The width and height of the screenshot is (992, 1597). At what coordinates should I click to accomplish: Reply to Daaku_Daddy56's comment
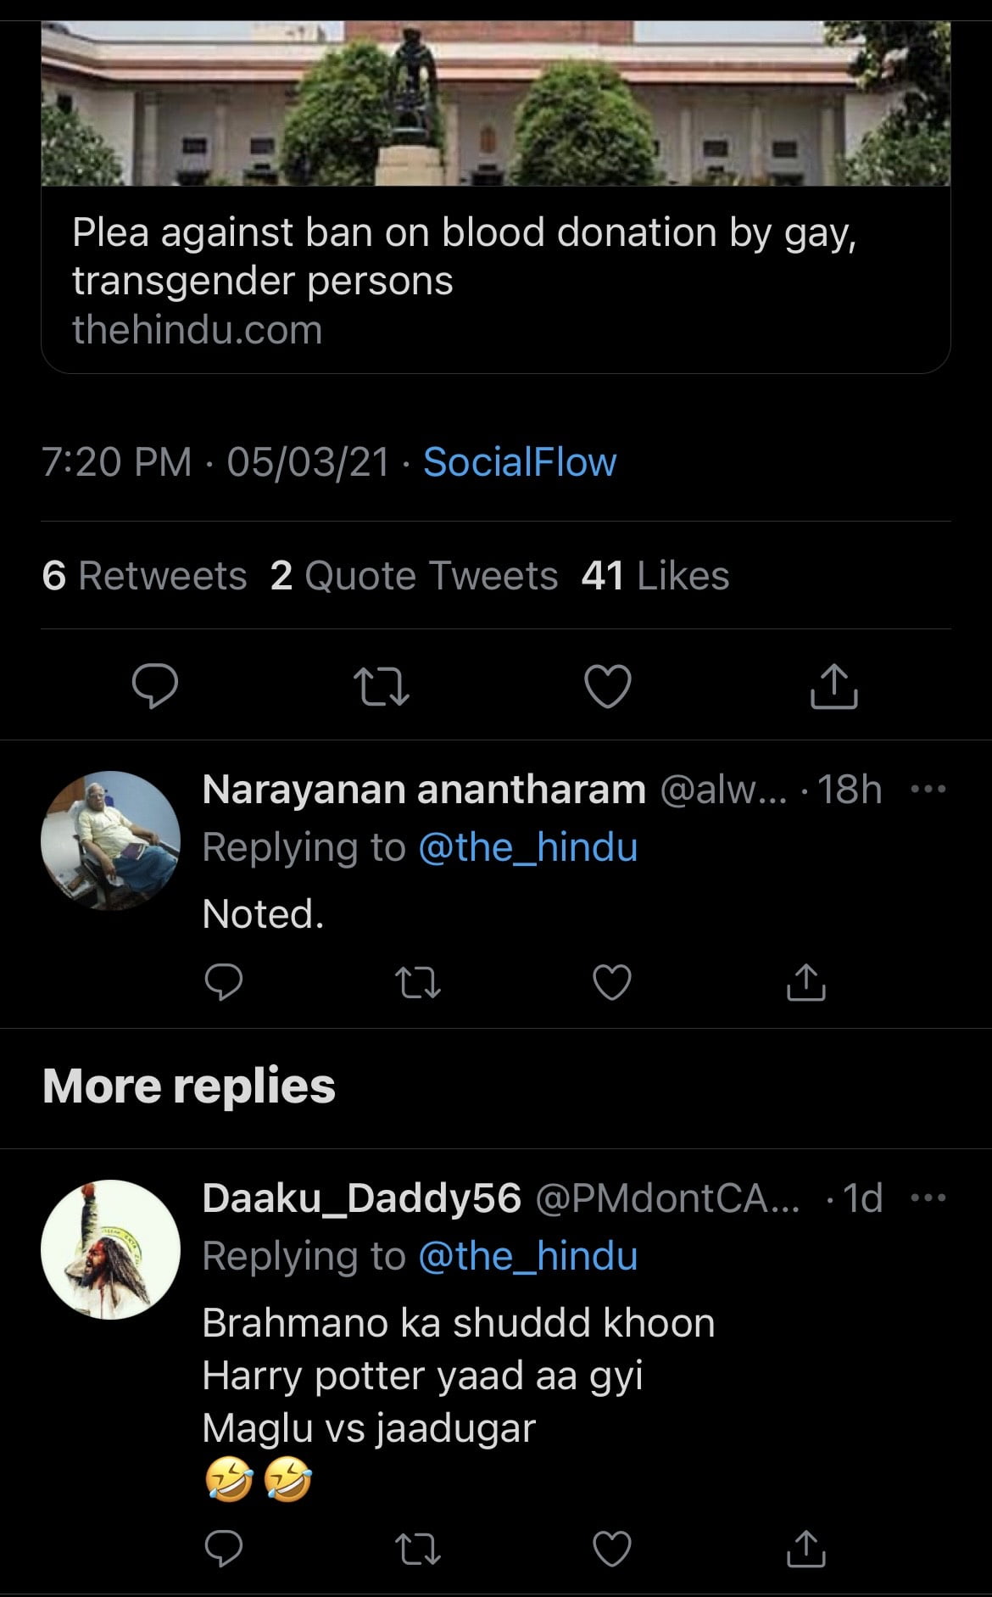pos(224,1549)
